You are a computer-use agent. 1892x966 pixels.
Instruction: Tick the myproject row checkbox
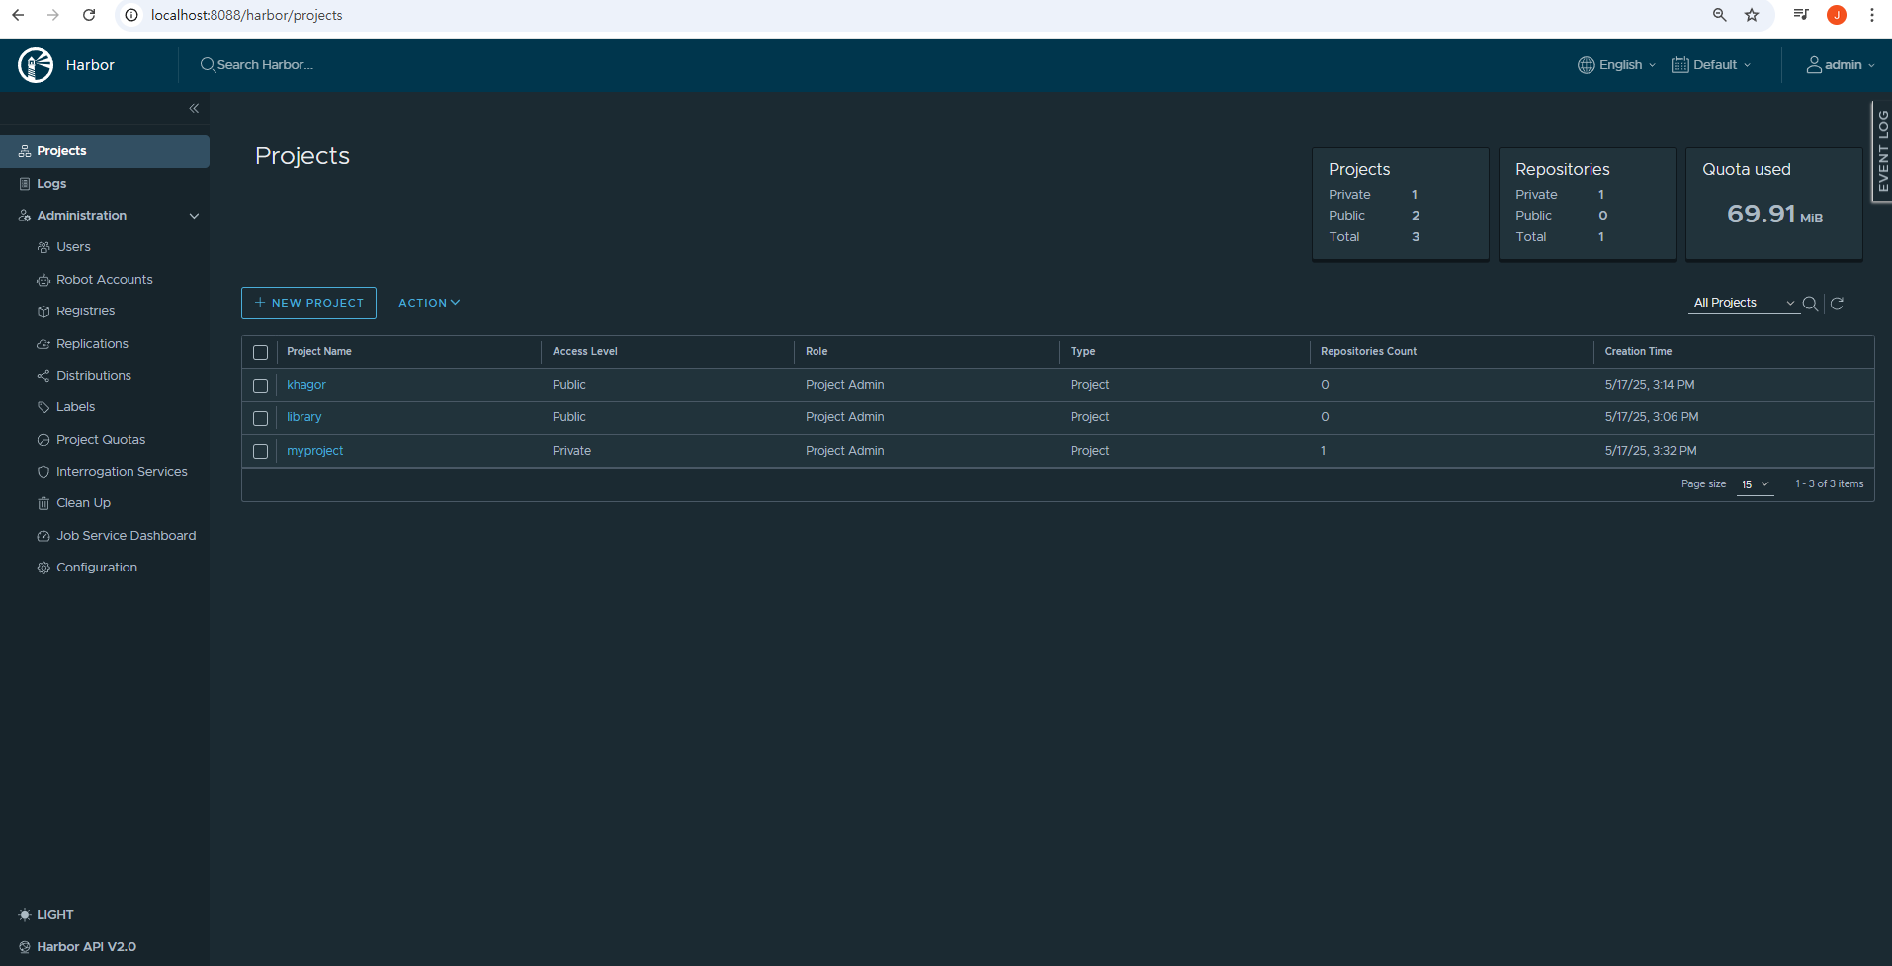coord(260,452)
